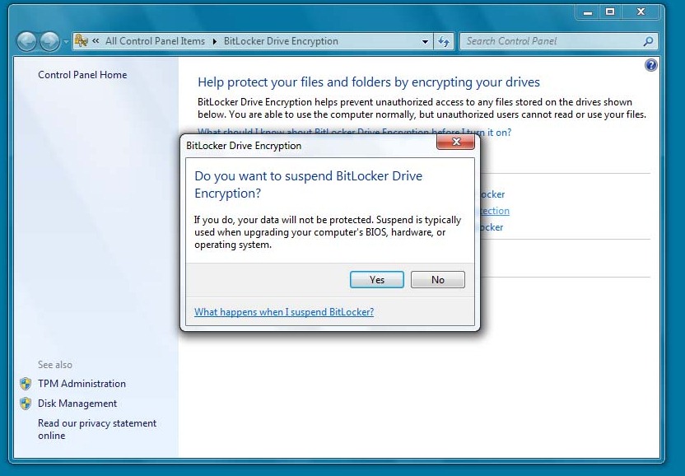Open the TPM Administration link
The width and height of the screenshot is (685, 476).
[82, 384]
